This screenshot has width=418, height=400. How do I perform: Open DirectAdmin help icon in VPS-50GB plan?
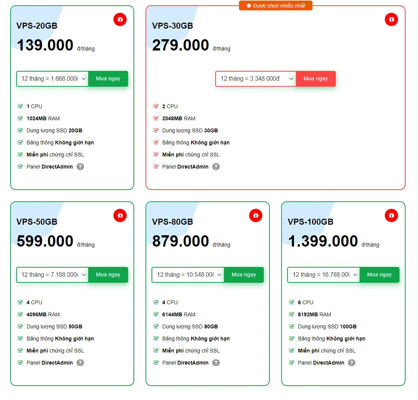click(80, 363)
